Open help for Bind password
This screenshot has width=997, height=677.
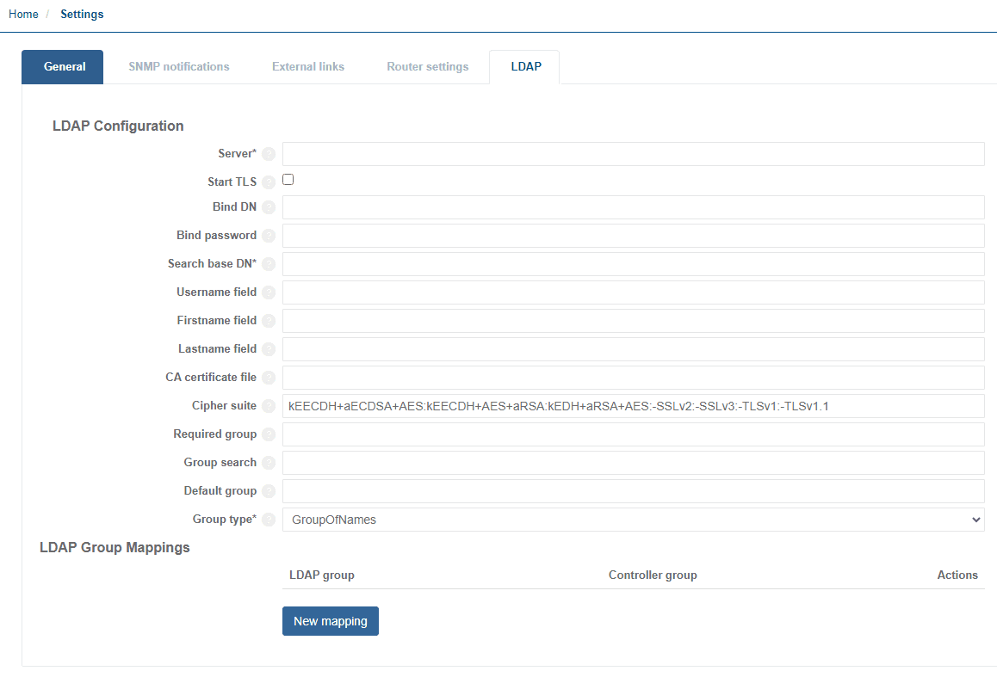(x=269, y=235)
